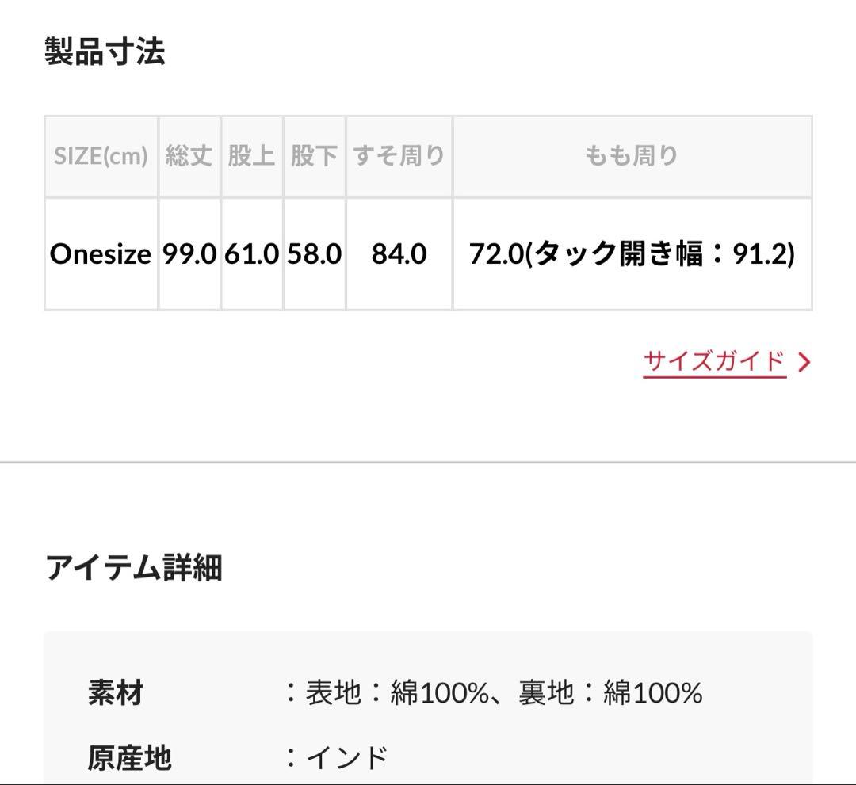This screenshot has height=785, width=856.
Task: Select the もも周り column header
Action: click(x=632, y=156)
